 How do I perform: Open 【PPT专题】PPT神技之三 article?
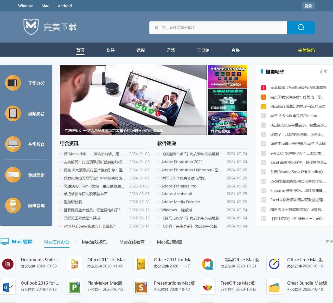(x=297, y=219)
